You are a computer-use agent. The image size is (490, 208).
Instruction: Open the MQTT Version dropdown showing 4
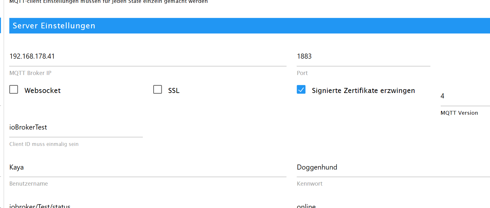[x=465, y=96]
